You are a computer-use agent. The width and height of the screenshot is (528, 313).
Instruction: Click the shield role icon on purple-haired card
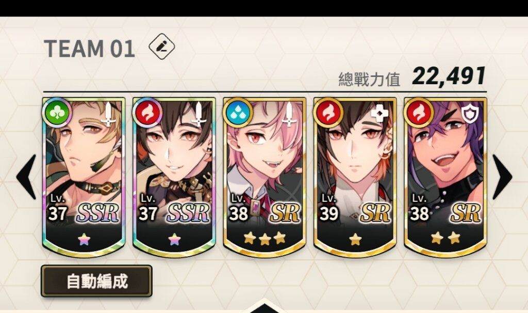470,114
